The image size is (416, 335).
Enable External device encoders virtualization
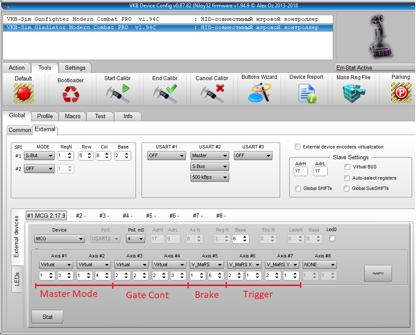pyautogui.click(x=298, y=147)
